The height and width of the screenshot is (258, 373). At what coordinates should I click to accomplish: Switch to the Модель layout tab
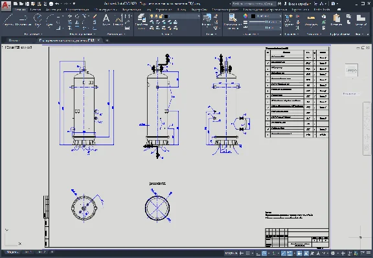(x=12, y=252)
